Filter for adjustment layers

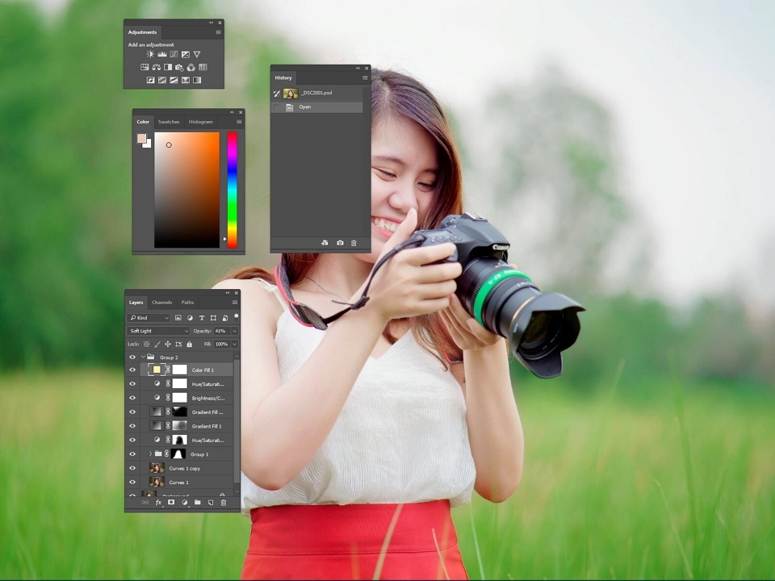pos(190,318)
